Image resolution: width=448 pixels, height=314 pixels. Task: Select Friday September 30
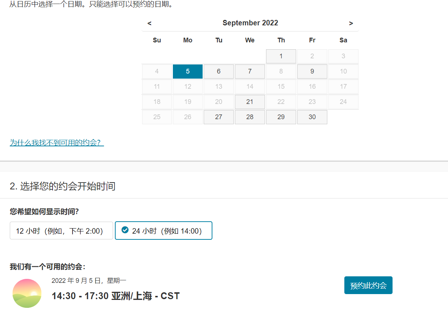coord(312,117)
